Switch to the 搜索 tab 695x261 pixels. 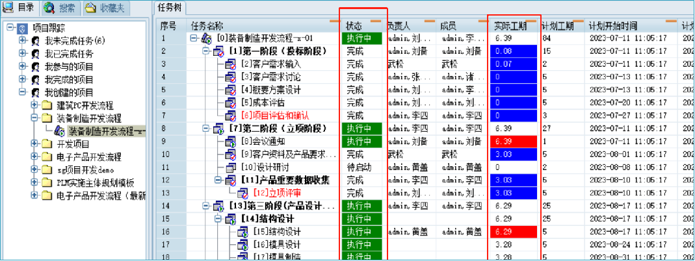tap(60, 8)
